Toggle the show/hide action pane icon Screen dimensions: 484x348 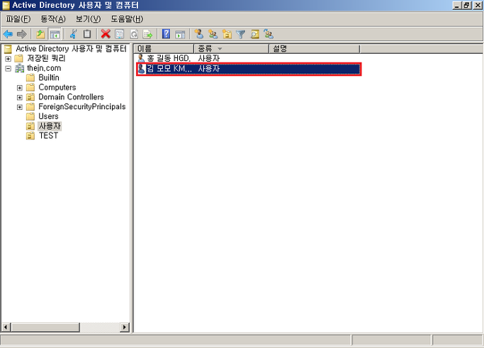point(180,34)
